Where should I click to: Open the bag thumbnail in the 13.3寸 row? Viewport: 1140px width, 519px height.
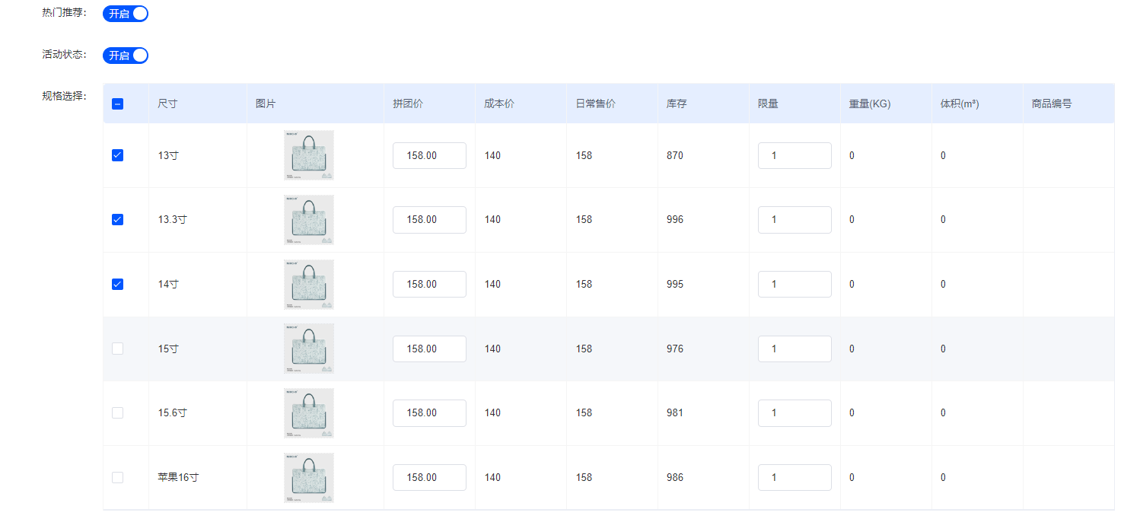pyautogui.click(x=309, y=219)
